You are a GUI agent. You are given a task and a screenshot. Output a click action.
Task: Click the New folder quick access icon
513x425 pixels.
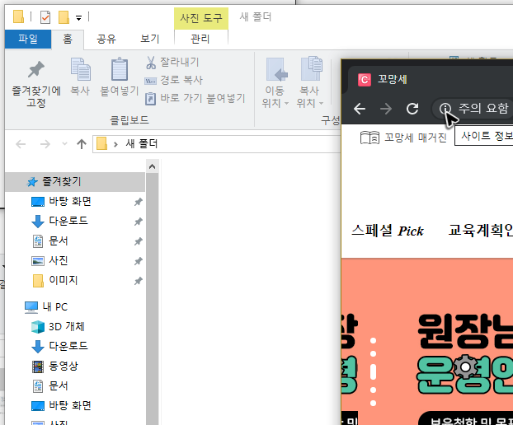pos(64,17)
